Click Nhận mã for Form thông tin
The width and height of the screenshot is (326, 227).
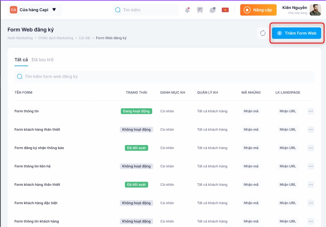point(251,111)
